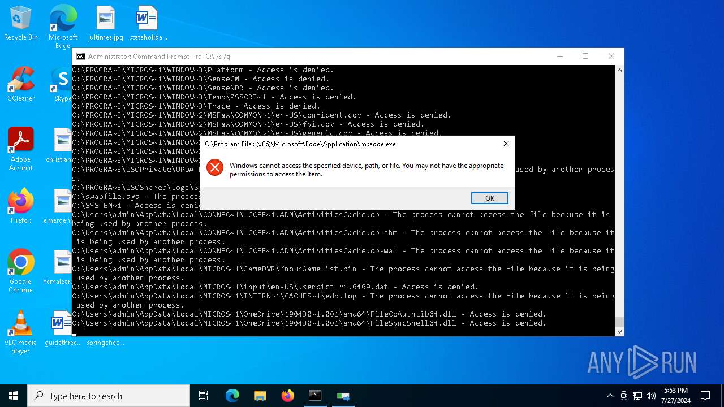Open File Explorer from the taskbar

tap(260, 396)
